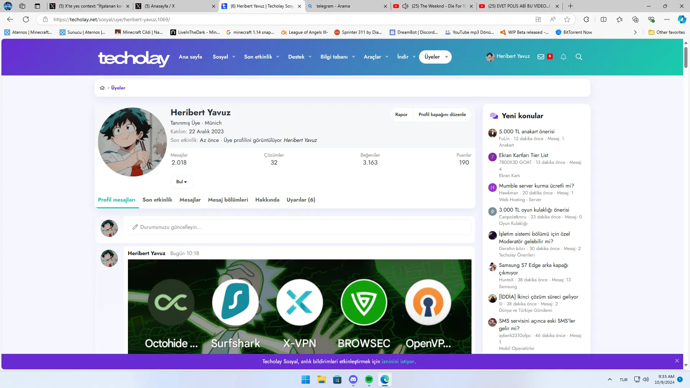The image size is (690, 388).
Task: Open the Mesaj bölümleri tab
Action: (228, 200)
